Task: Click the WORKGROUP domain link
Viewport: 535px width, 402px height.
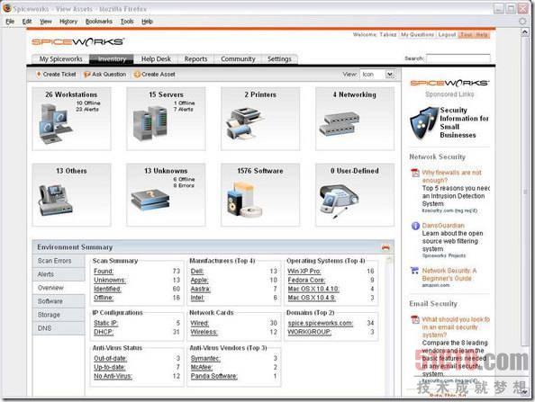Action: pos(310,332)
